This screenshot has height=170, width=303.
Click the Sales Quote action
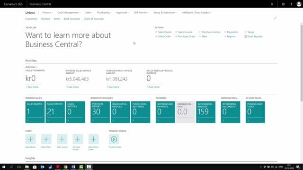pyautogui.click(x=163, y=32)
